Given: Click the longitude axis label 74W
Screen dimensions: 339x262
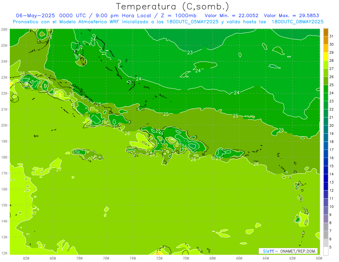Looking at the screenshot, I should 133,258.
